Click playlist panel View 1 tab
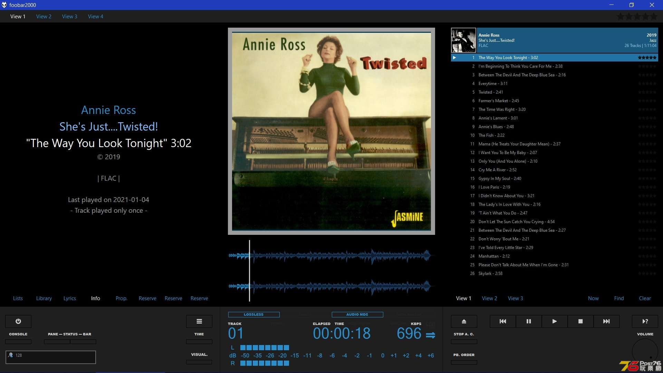Screen dimensions: 663x373 point(464,298)
